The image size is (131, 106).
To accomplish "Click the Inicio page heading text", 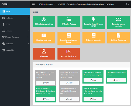I will pyautogui.click(x=35, y=12).
